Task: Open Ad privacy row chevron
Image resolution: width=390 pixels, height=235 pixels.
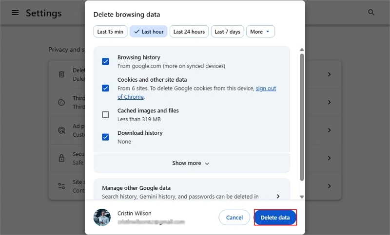Action: point(330,130)
